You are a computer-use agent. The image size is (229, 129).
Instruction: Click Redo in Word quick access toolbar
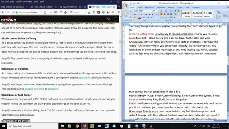pos(138,4)
